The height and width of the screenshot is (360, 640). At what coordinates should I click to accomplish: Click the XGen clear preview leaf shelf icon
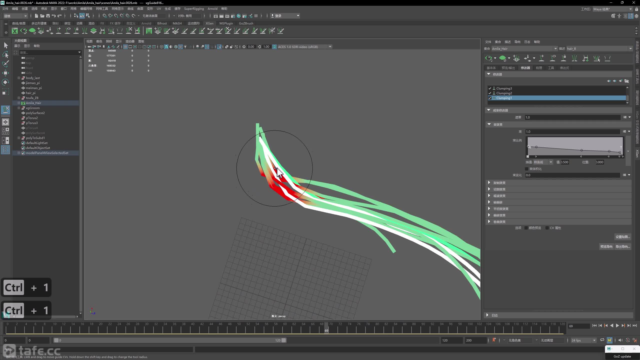pyautogui.click(x=32, y=31)
